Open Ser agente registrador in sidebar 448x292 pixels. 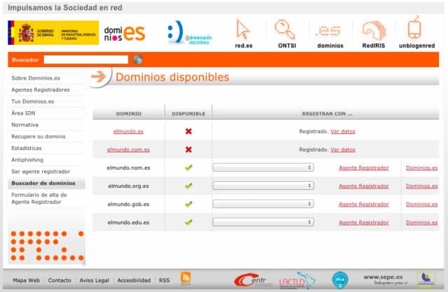pos(41,172)
